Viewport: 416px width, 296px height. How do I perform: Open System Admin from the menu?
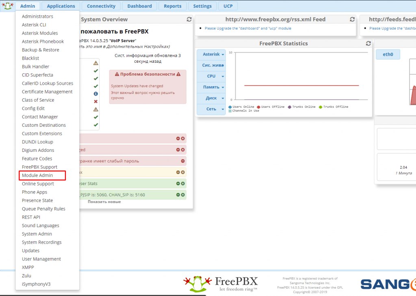pyautogui.click(x=37, y=234)
